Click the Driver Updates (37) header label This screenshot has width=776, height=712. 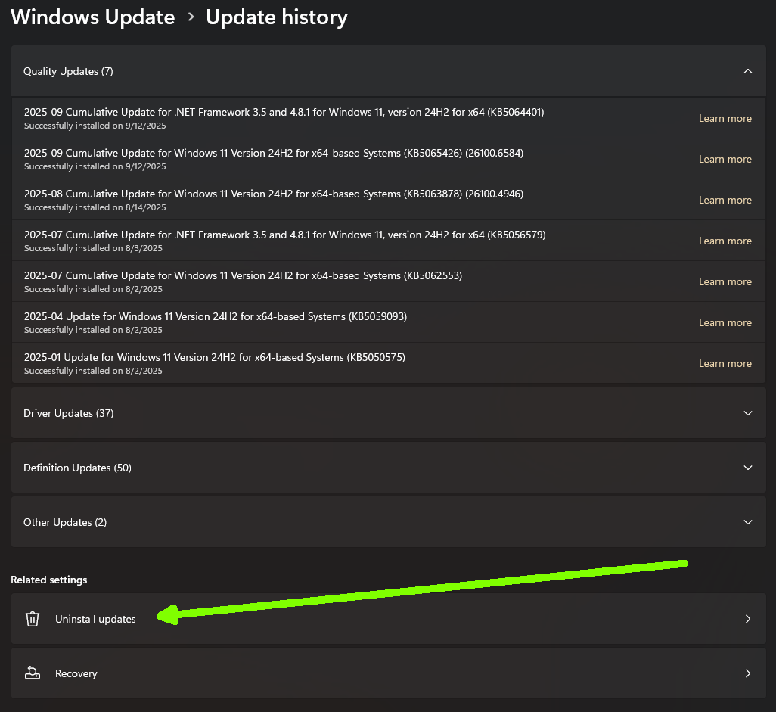pos(69,413)
